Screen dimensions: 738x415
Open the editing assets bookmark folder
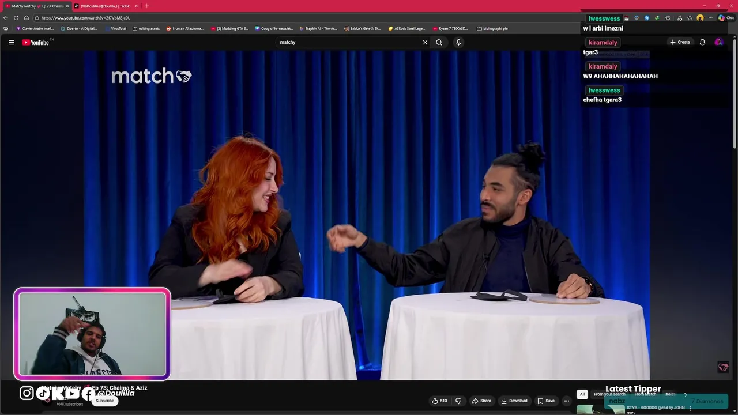tap(146, 28)
